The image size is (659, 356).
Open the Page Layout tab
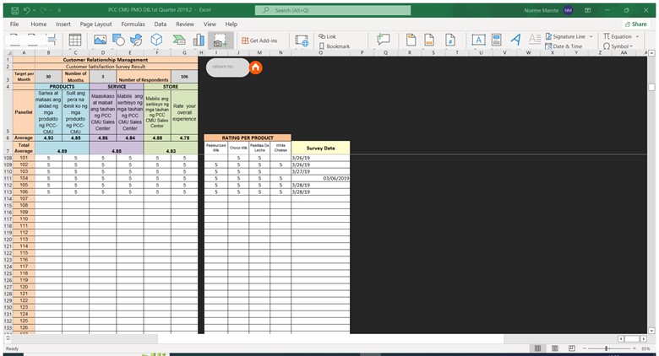(x=95, y=24)
